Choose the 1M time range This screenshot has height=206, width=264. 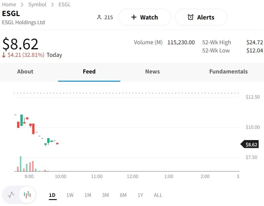coord(88,195)
